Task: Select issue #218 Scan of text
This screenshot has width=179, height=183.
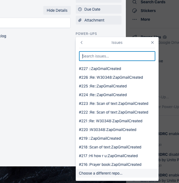Action: [x=117, y=147]
